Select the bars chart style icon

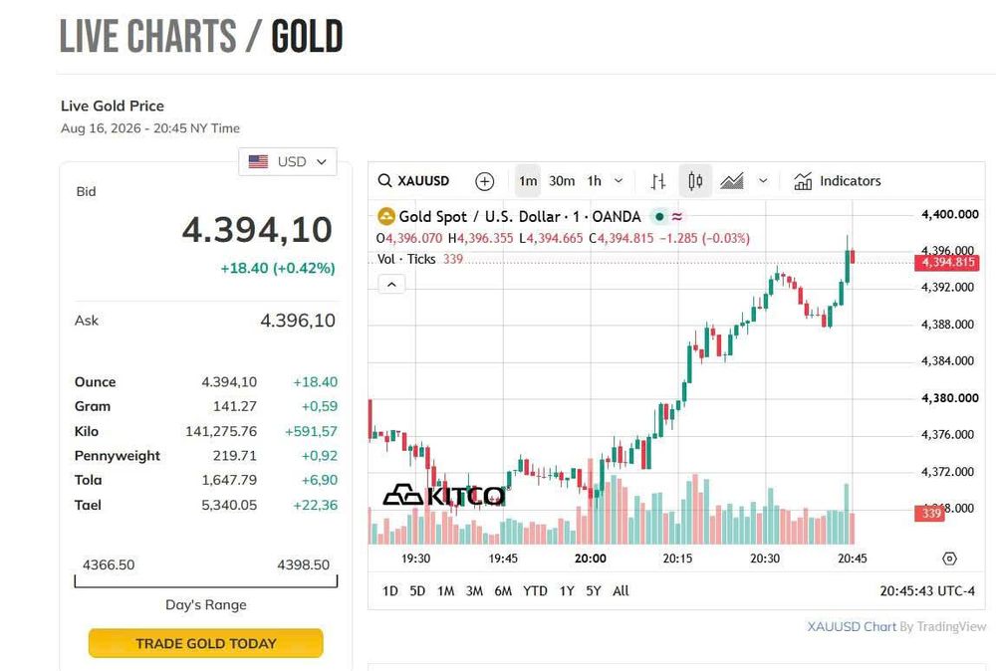pos(658,181)
